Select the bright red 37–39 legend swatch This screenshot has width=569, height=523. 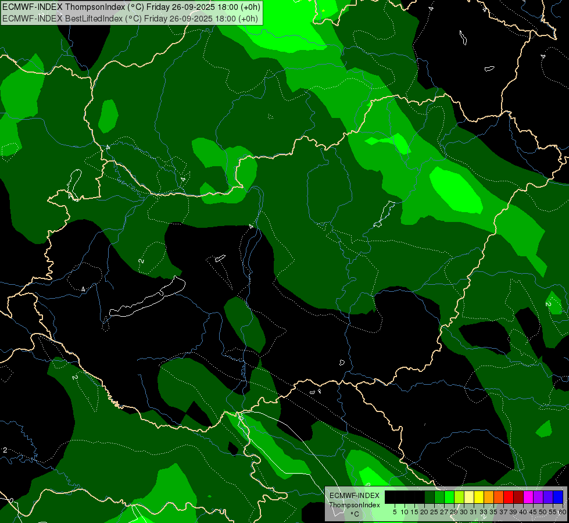pyautogui.click(x=509, y=497)
